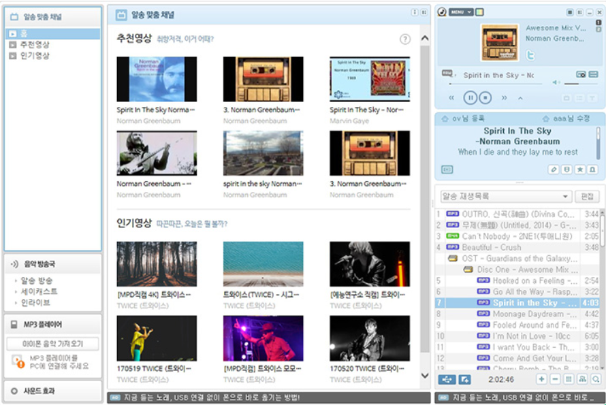Select track Hooked on a Feeling
Image resolution: width=606 pixels, height=405 pixels.
(518, 280)
